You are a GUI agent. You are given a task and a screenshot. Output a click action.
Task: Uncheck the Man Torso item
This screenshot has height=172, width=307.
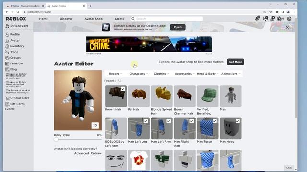pyautogui.click(x=214, y=121)
